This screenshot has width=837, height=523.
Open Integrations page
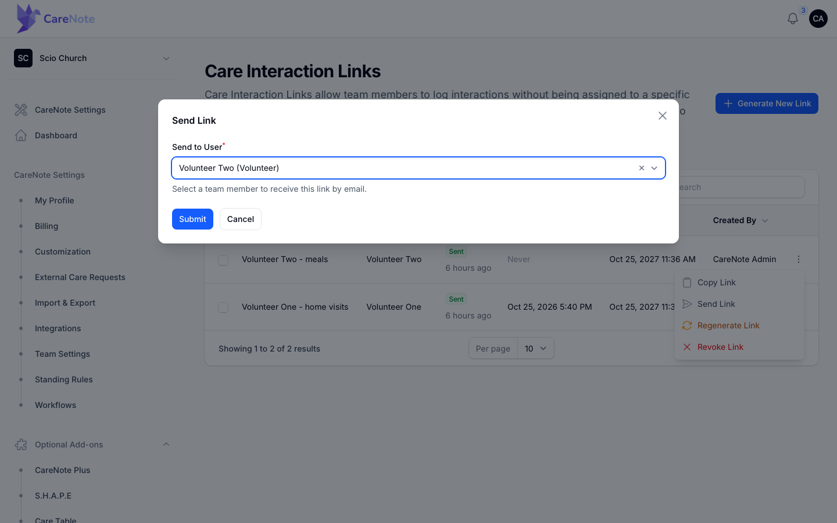coord(58,328)
